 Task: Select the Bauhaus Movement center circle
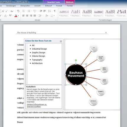click(x=76, y=74)
